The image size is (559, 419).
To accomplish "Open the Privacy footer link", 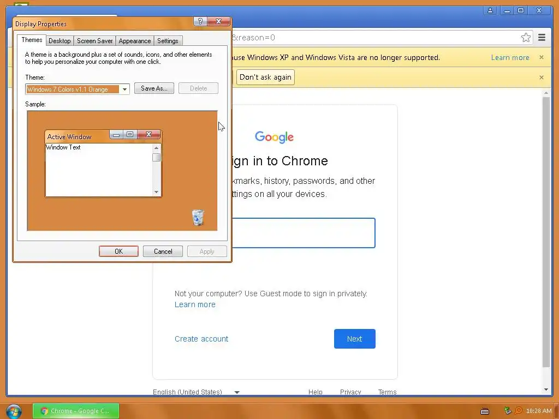I will [350, 392].
